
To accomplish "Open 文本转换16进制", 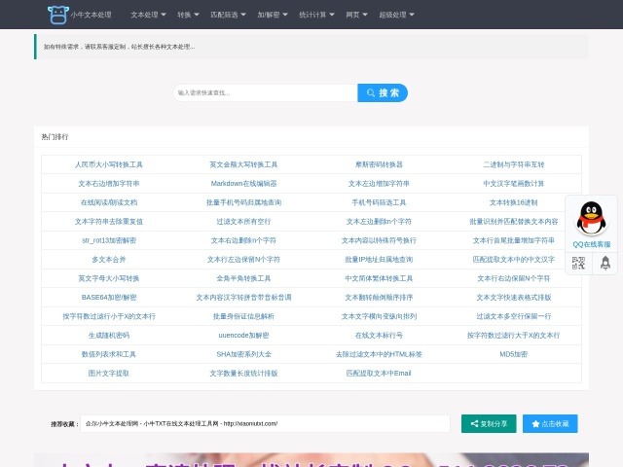I will [x=513, y=202].
